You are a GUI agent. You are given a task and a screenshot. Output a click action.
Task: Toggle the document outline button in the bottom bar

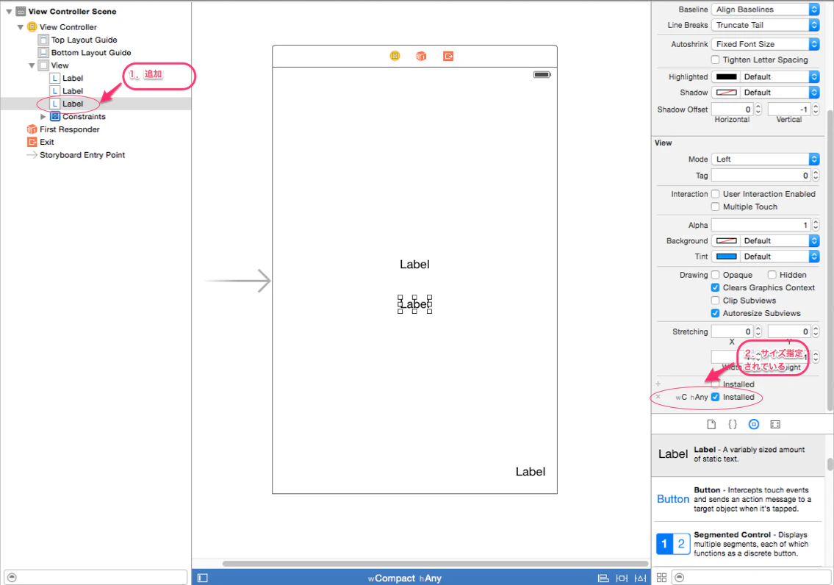(x=203, y=578)
